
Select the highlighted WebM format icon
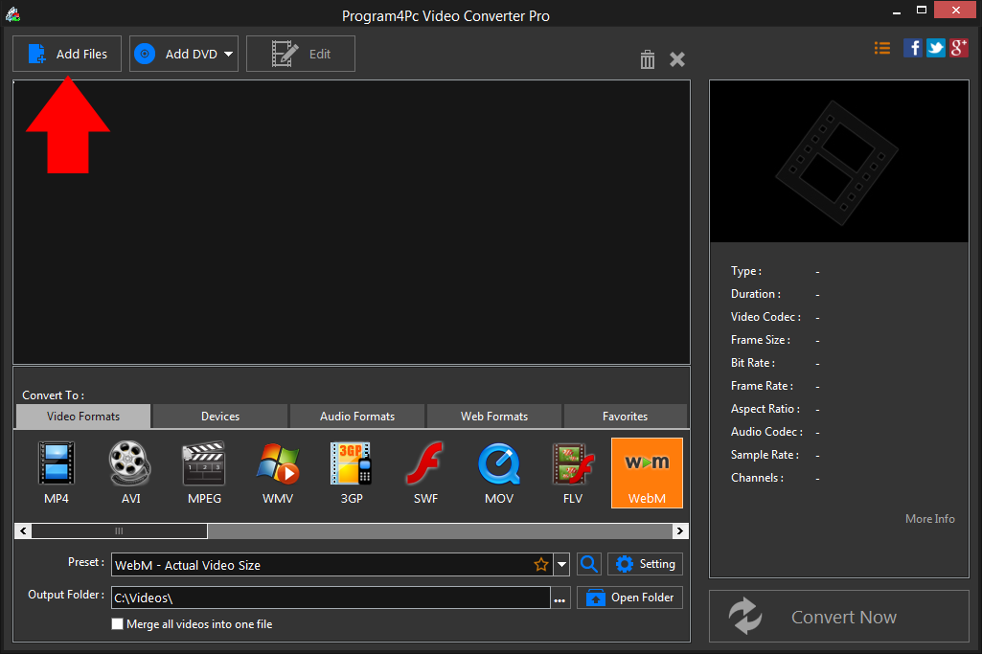[647, 472]
